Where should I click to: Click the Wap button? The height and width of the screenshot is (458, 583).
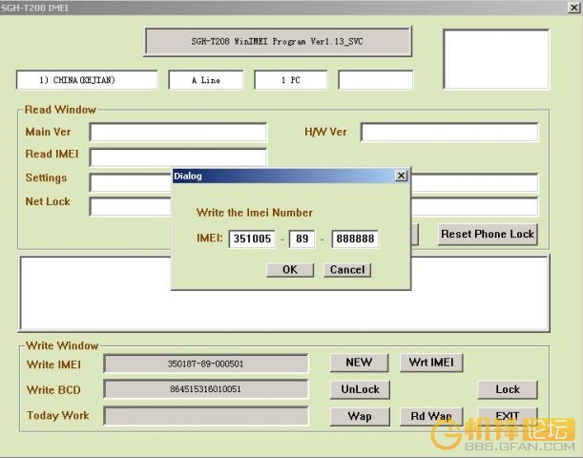[x=360, y=416]
